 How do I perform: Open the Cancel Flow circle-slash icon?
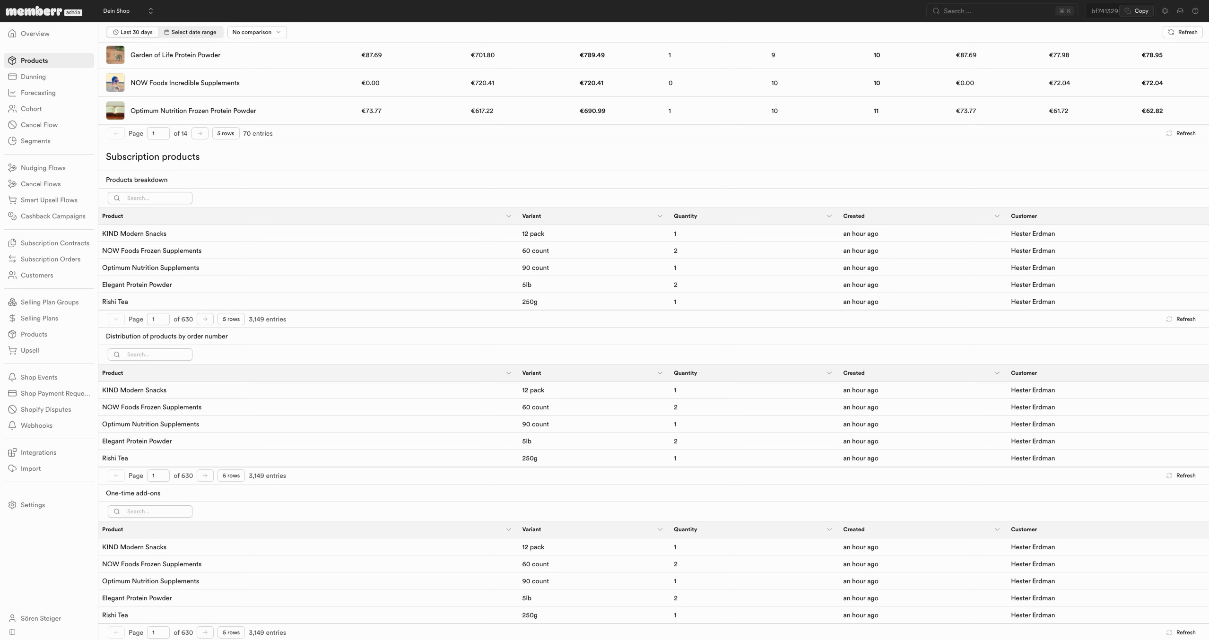coord(12,125)
